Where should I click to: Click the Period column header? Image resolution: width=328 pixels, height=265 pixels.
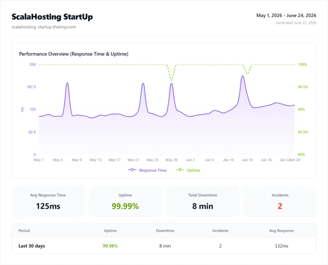pyautogui.click(x=24, y=230)
